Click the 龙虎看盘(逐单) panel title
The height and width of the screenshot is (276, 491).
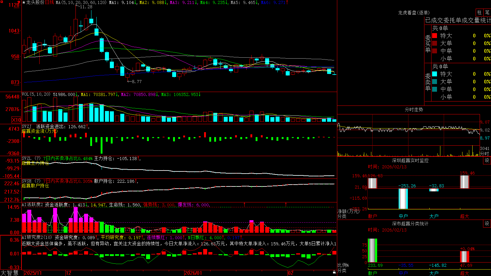[414, 13]
